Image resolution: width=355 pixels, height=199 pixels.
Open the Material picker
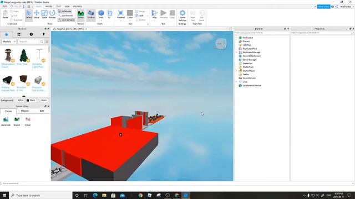121,14
